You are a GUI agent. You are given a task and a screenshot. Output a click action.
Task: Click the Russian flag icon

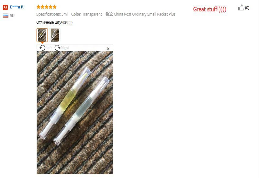[6, 16]
